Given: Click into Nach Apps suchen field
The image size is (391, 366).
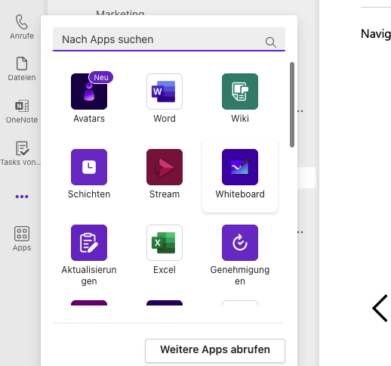Looking at the screenshot, I should 169,39.
